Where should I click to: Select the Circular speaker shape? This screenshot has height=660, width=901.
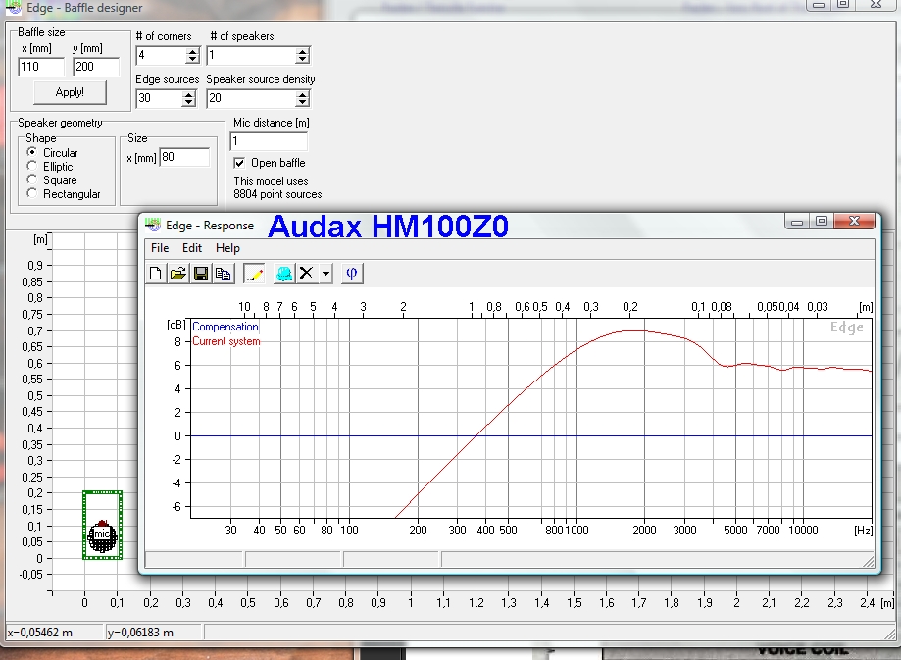[32, 152]
